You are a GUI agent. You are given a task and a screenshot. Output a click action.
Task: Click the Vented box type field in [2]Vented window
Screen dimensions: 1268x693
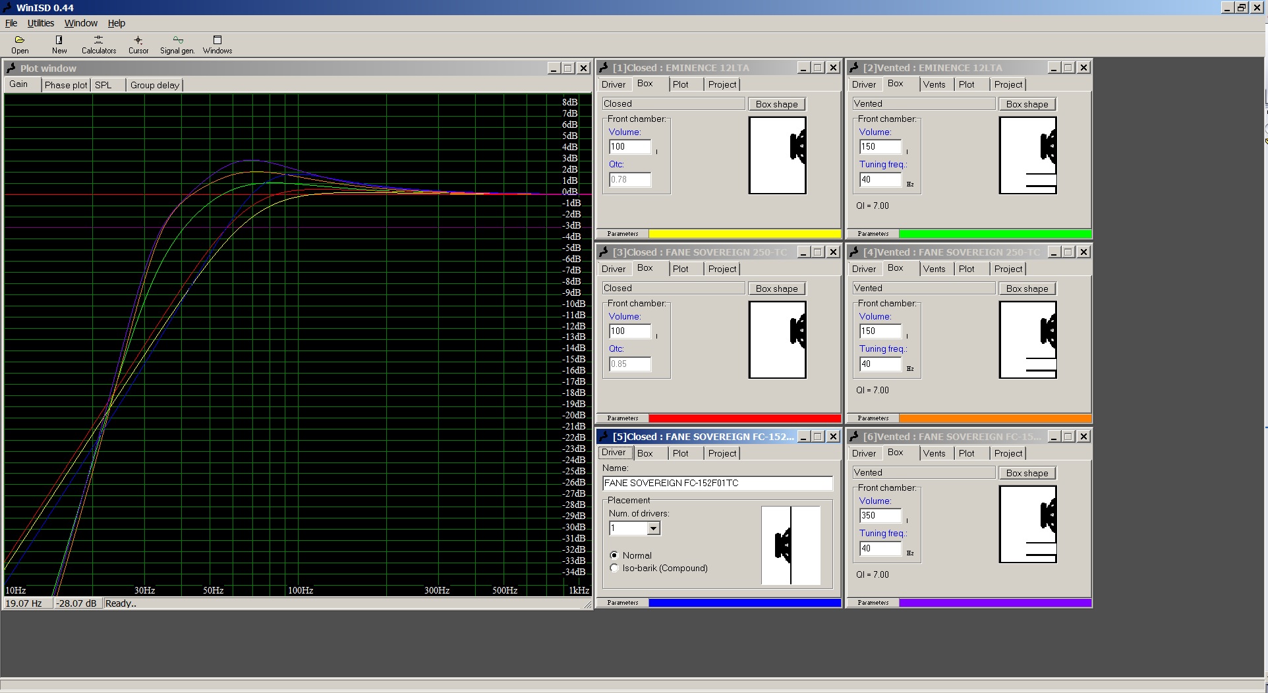[x=924, y=104]
